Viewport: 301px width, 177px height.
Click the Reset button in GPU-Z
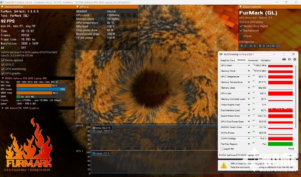pyautogui.click(x=291, y=149)
